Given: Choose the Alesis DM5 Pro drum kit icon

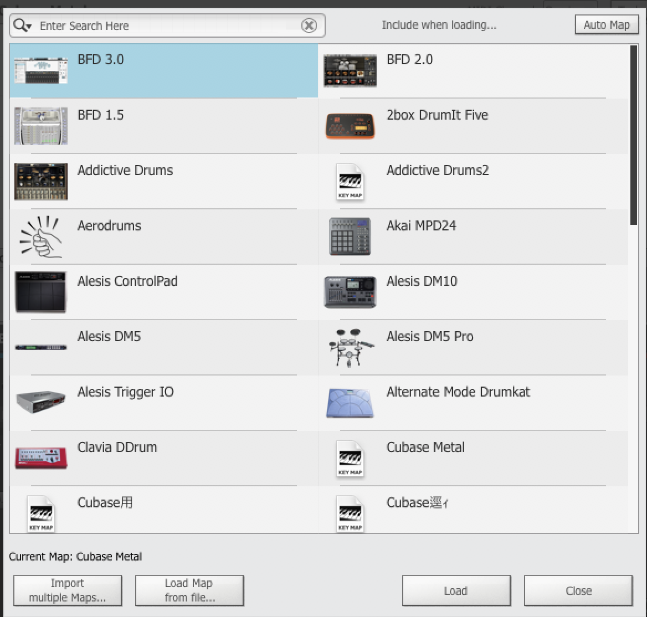Looking at the screenshot, I should (351, 348).
